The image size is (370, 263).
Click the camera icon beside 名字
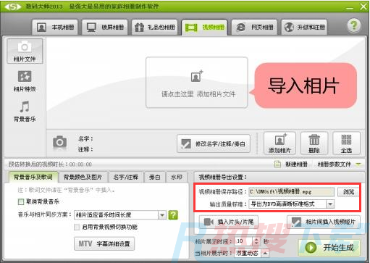click(x=59, y=143)
